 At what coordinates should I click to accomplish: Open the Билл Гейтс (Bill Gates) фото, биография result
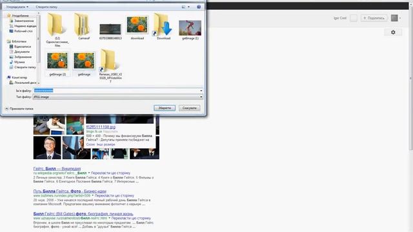click(x=83, y=214)
